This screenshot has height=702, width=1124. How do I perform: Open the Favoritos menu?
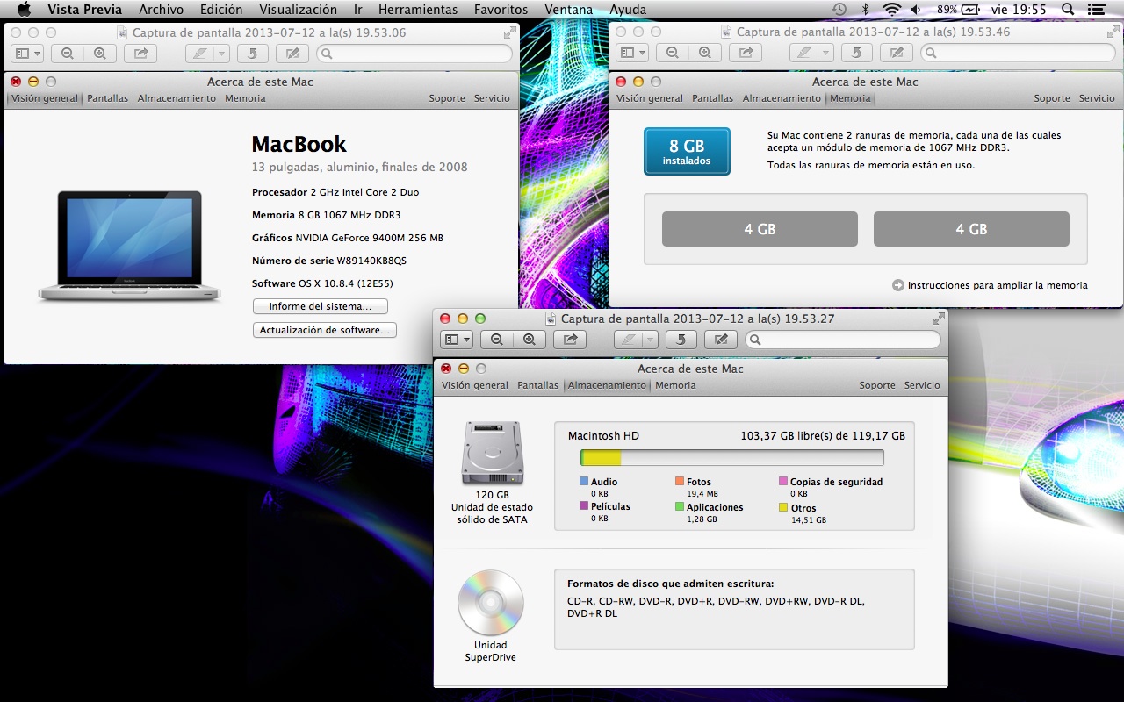(501, 10)
